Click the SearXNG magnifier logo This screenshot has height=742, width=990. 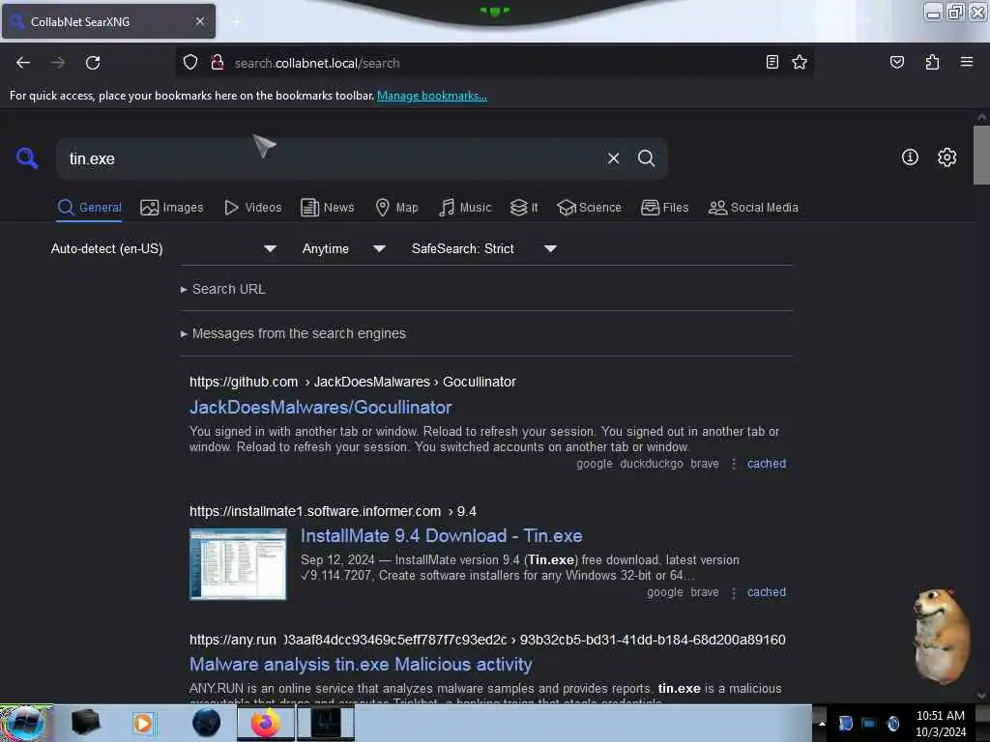[27, 157]
